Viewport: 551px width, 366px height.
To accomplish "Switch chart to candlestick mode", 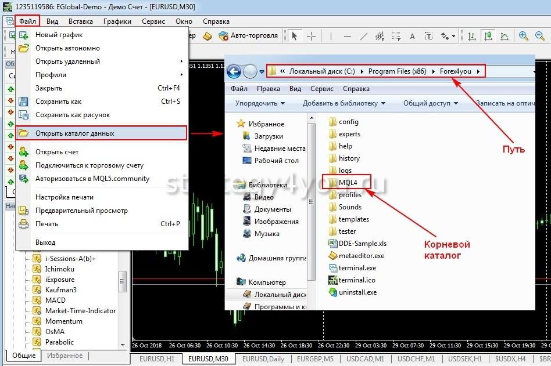I will point(489,36).
